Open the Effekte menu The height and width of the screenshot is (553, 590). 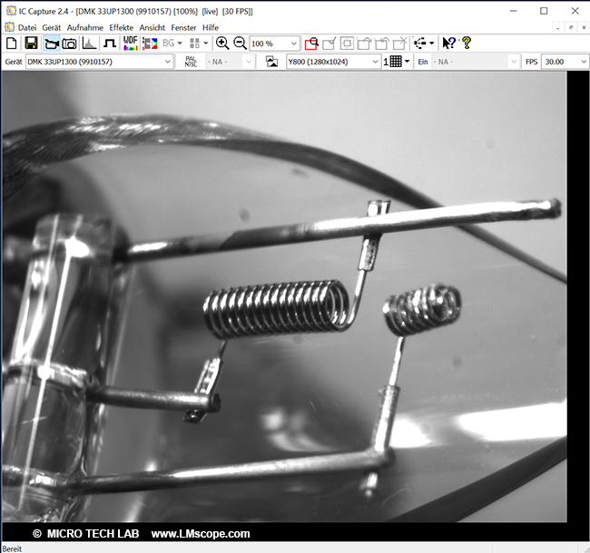tap(121, 28)
